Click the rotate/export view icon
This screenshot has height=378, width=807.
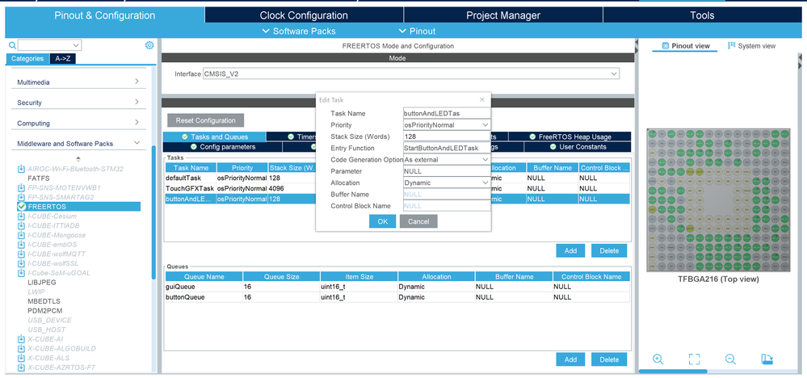point(767,359)
